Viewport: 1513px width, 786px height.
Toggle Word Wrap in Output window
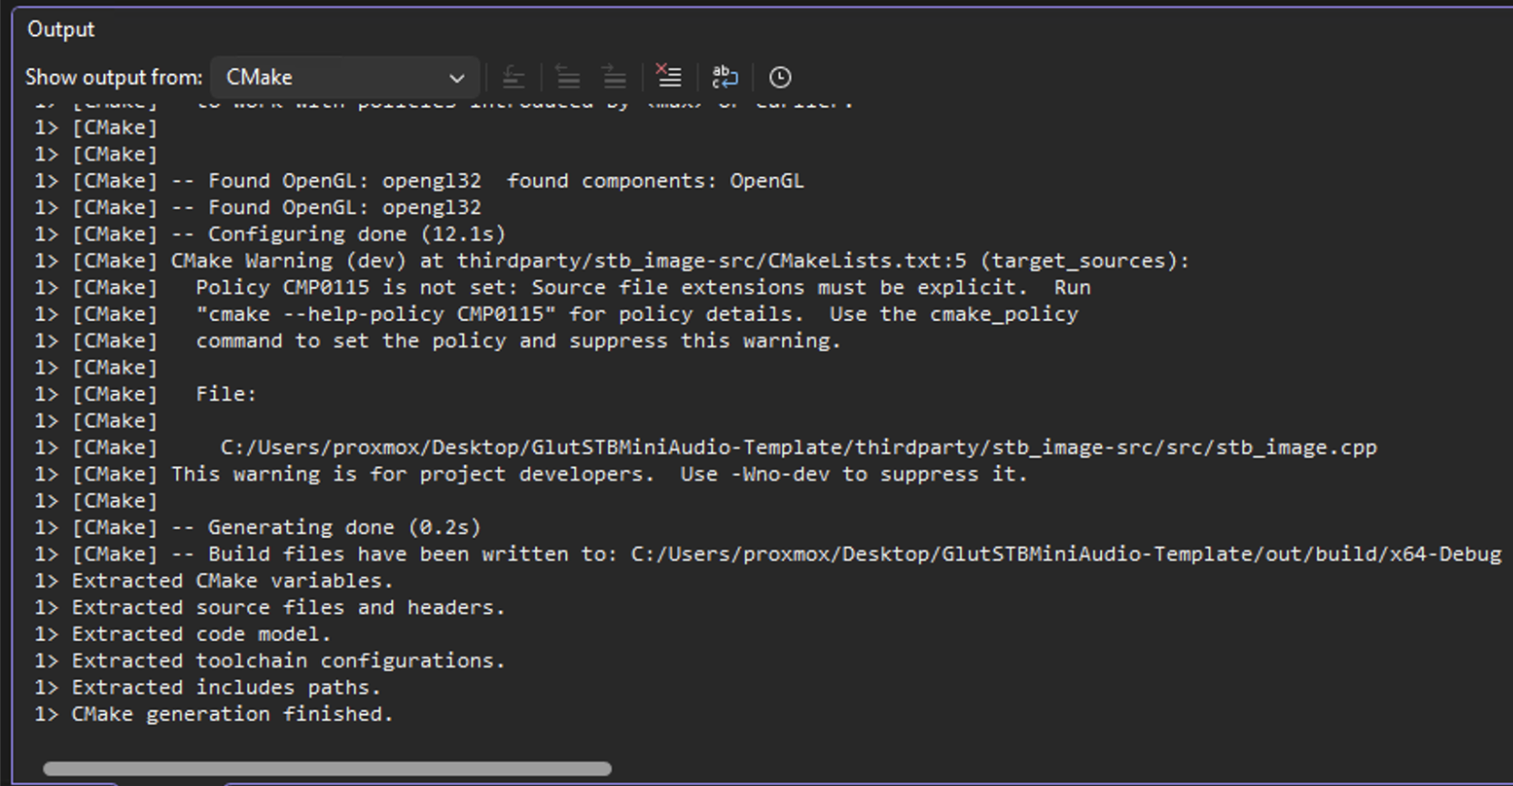coord(725,78)
